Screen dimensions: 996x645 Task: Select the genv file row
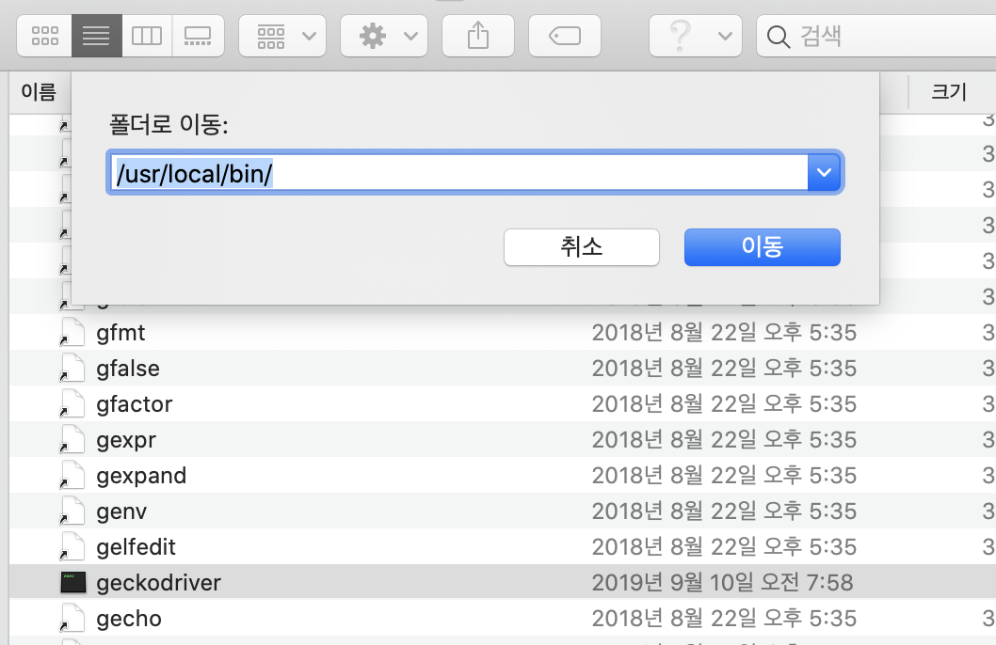click(x=503, y=511)
